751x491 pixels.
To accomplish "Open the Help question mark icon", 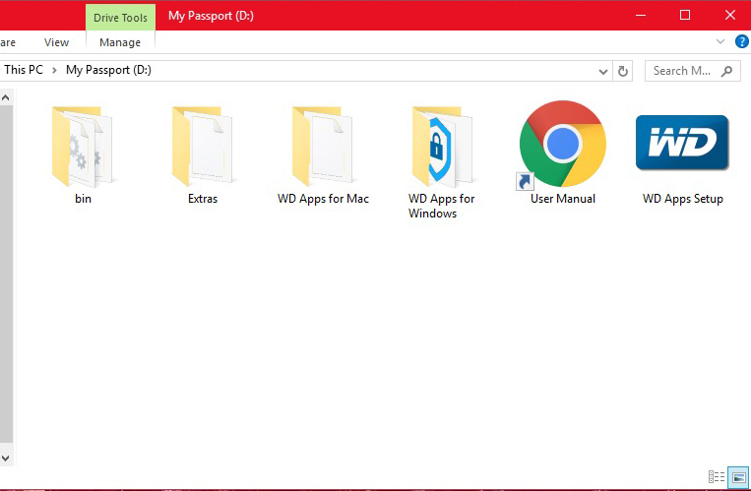I will pos(741,41).
